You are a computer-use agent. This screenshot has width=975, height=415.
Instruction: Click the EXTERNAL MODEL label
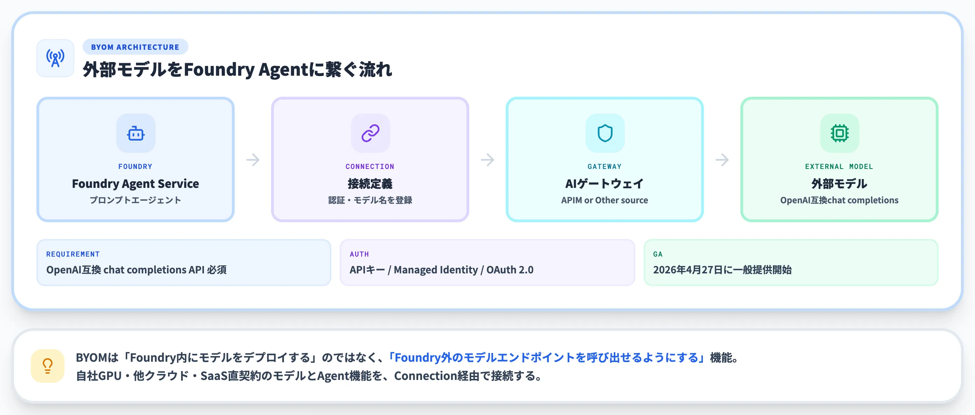point(839,166)
